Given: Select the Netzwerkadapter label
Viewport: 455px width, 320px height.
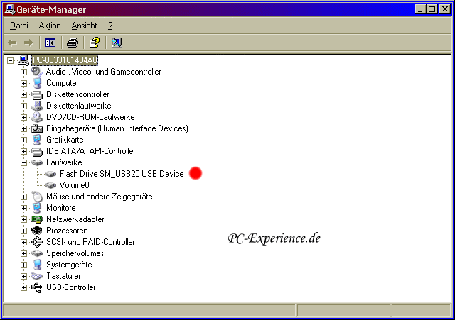Looking at the screenshot, I should [75, 219].
